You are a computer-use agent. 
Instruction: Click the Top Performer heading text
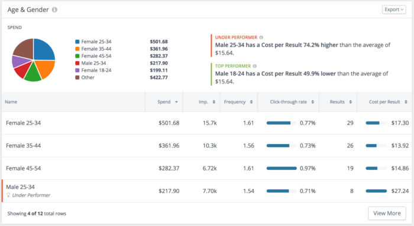point(233,66)
